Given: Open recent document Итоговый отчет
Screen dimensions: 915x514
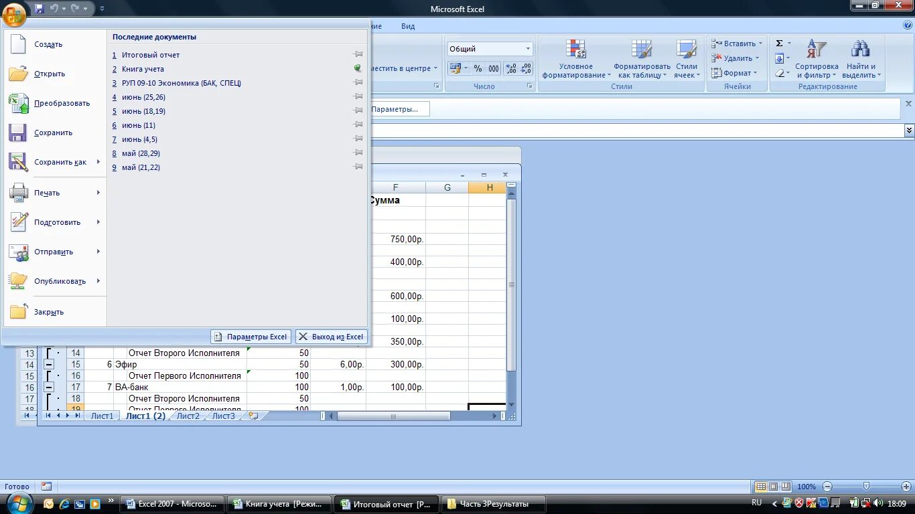Looking at the screenshot, I should click(151, 55).
